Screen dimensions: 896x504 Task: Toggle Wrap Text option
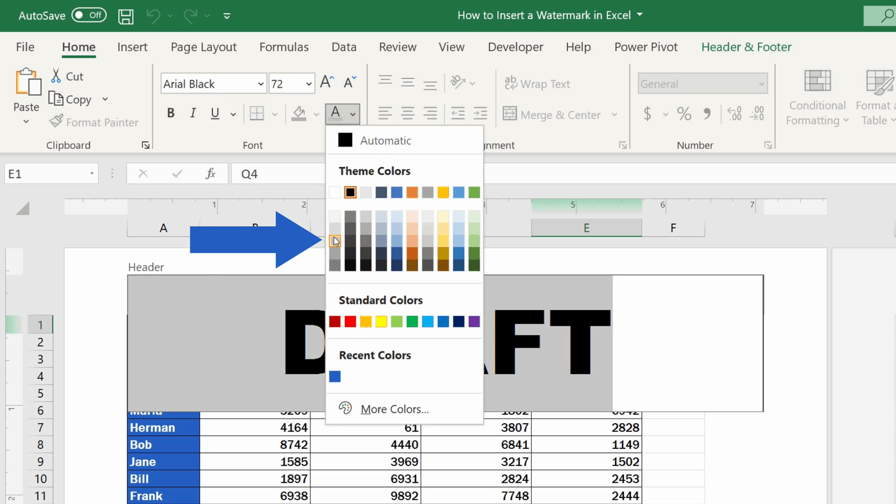[x=537, y=83]
